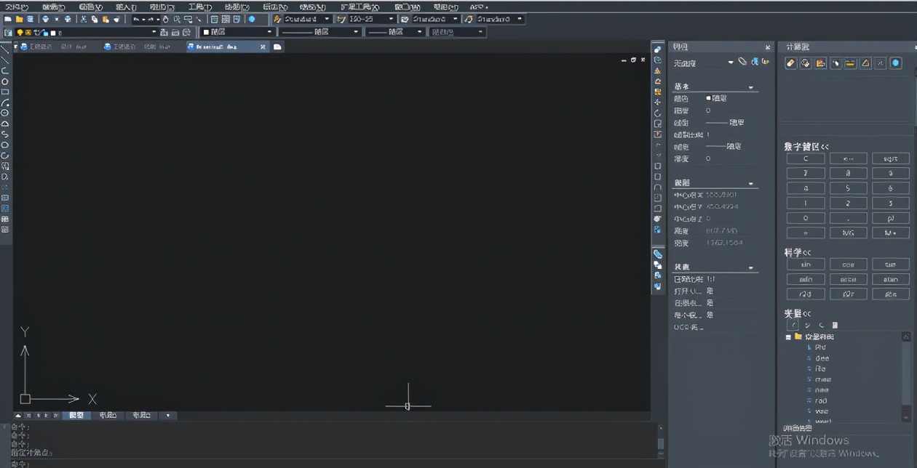This screenshot has width=917, height=468.
Task: Click the open folder icon in top toolbar
Action: pos(19,19)
